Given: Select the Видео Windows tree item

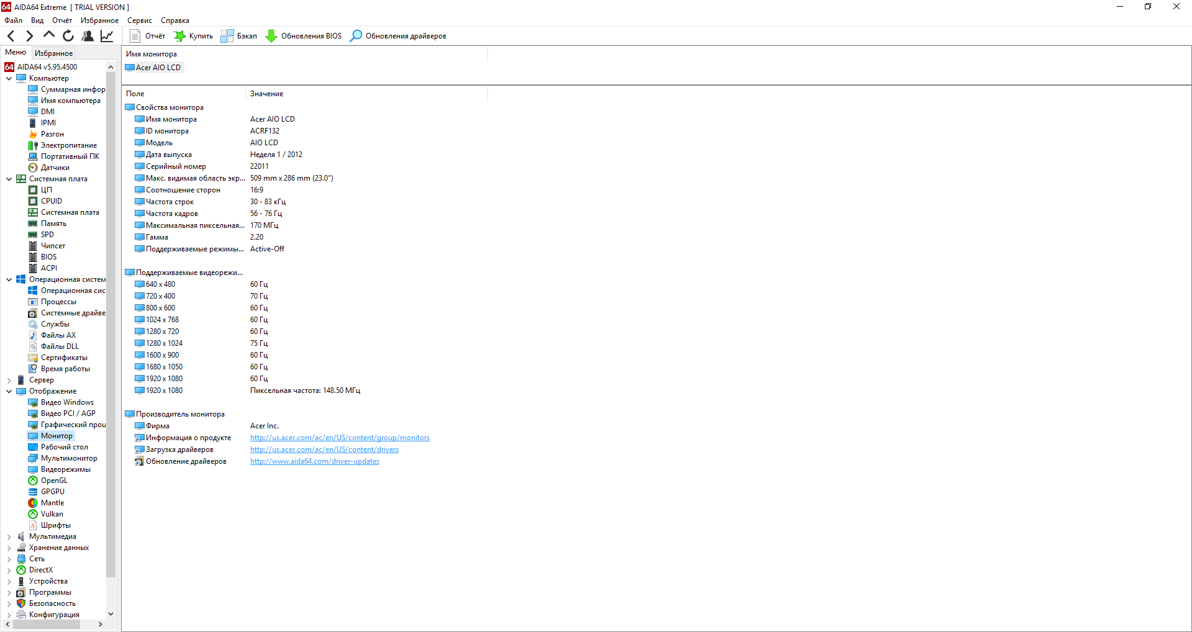Looking at the screenshot, I should click(x=61, y=402).
